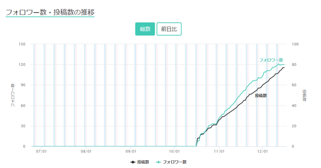Click the black 投稿数 legend marker icon
This screenshot has width=321, height=168.
click(133, 162)
